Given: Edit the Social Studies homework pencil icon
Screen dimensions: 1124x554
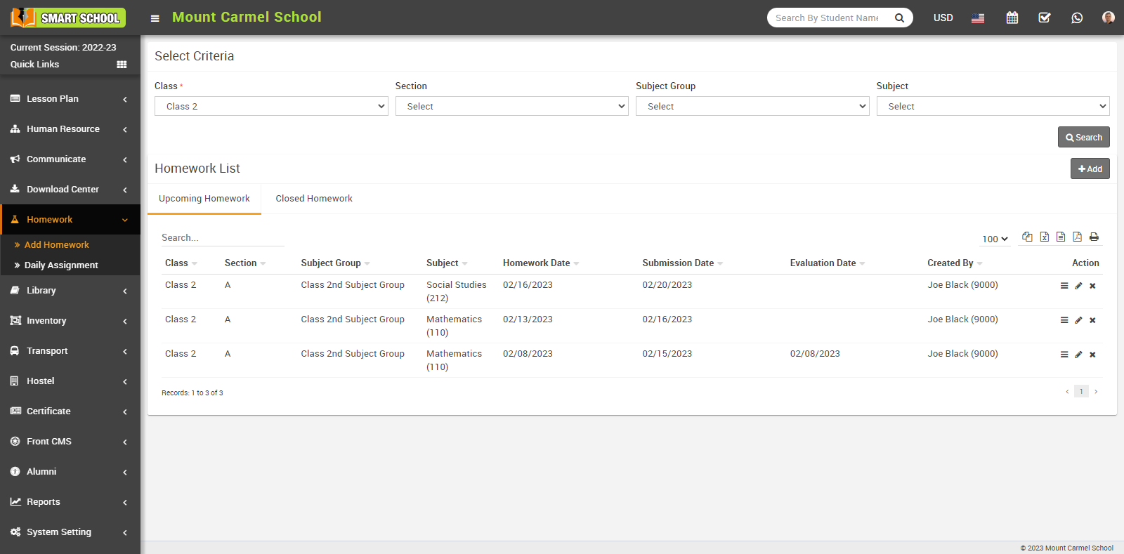Looking at the screenshot, I should pyautogui.click(x=1078, y=286).
